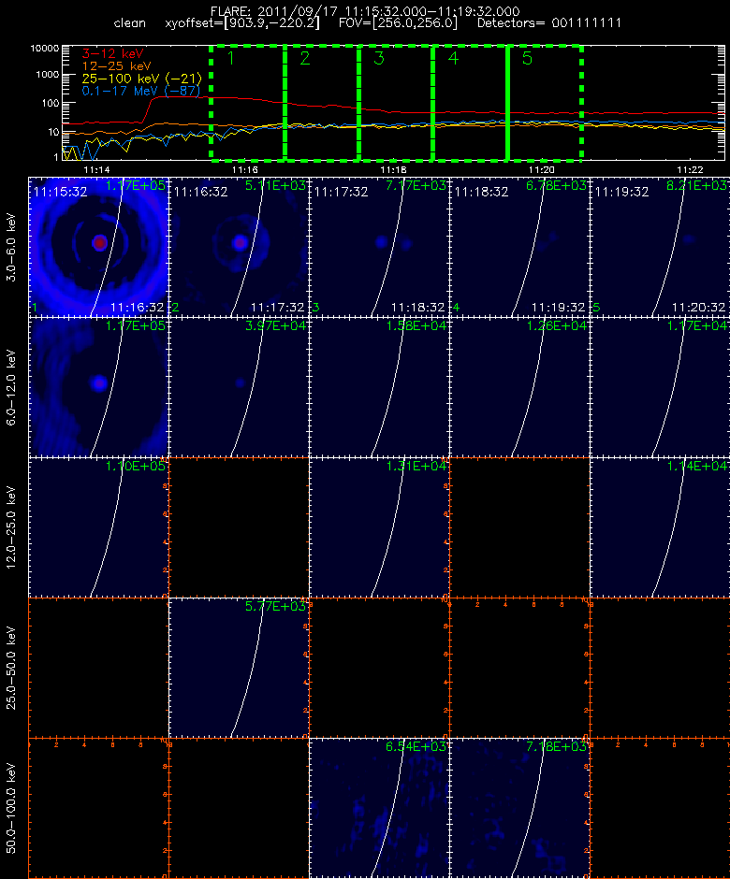Image resolution: width=730 pixels, height=879 pixels.
Task: View the 12.0-25.0 keV image with peak 1.31E+04
Action: [379, 527]
